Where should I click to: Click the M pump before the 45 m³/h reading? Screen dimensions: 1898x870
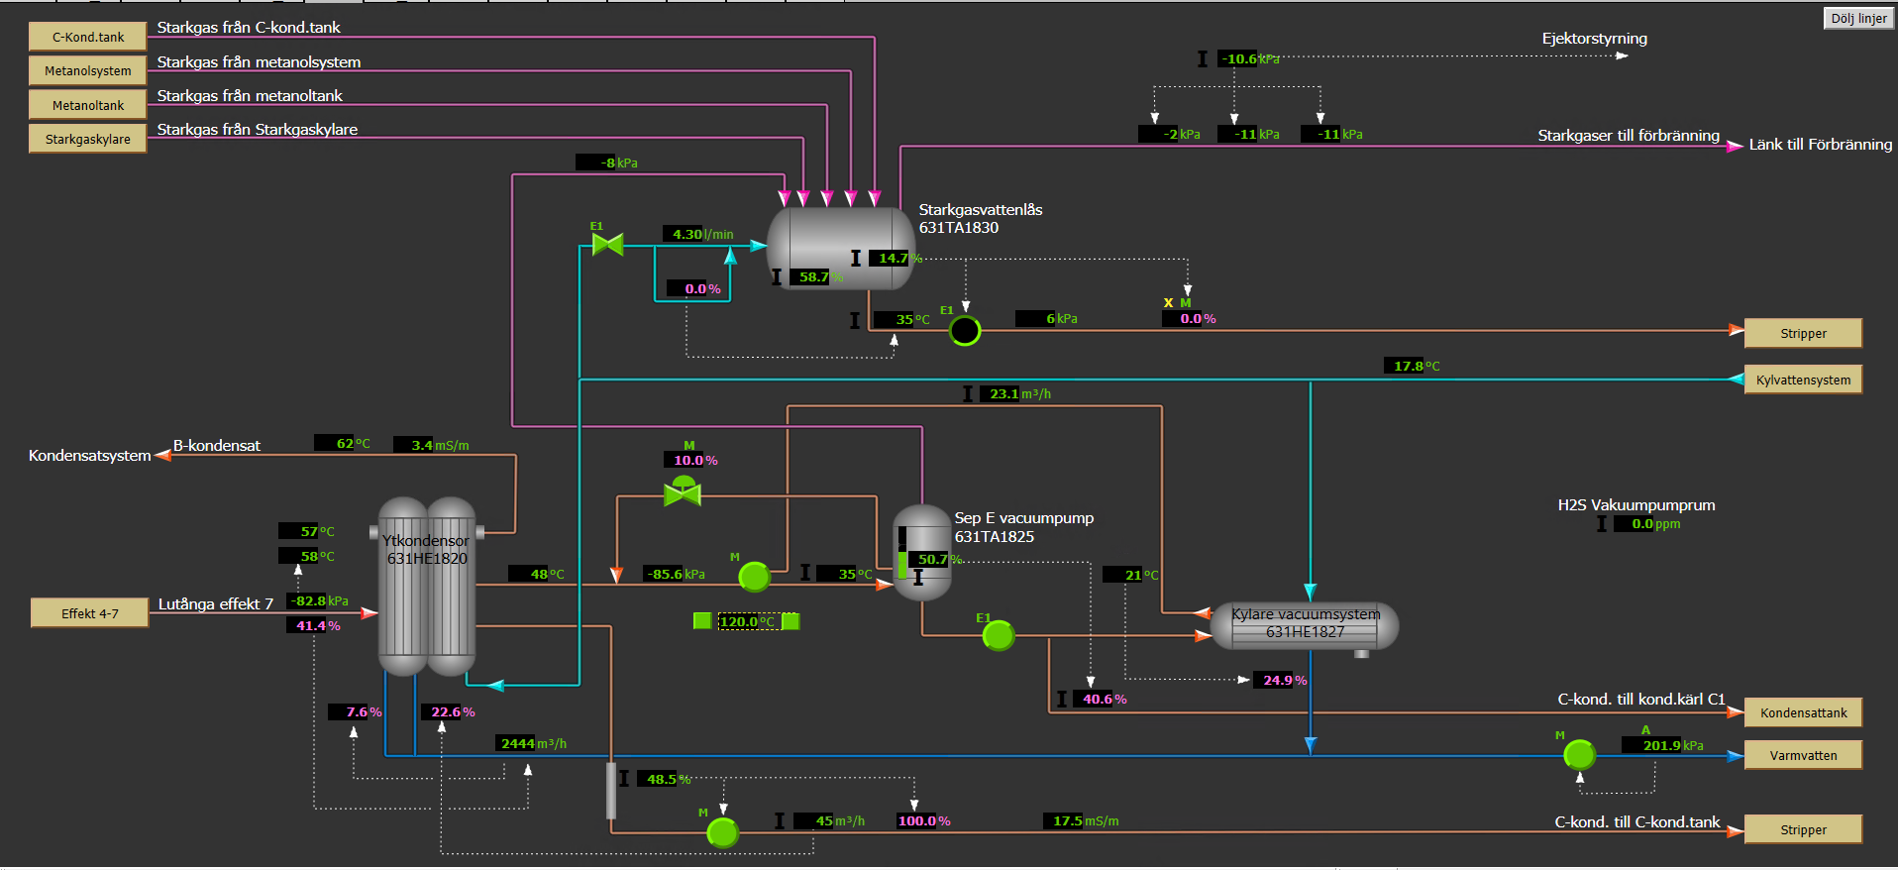[x=722, y=832]
